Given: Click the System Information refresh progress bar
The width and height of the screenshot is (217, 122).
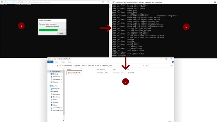Looking at the screenshot, I should click(52, 30).
